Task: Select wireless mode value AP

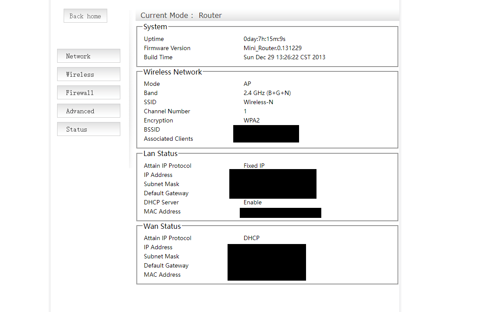Action: pyautogui.click(x=247, y=84)
